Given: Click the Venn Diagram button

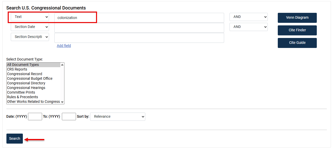Looking at the screenshot, I should [297, 18].
